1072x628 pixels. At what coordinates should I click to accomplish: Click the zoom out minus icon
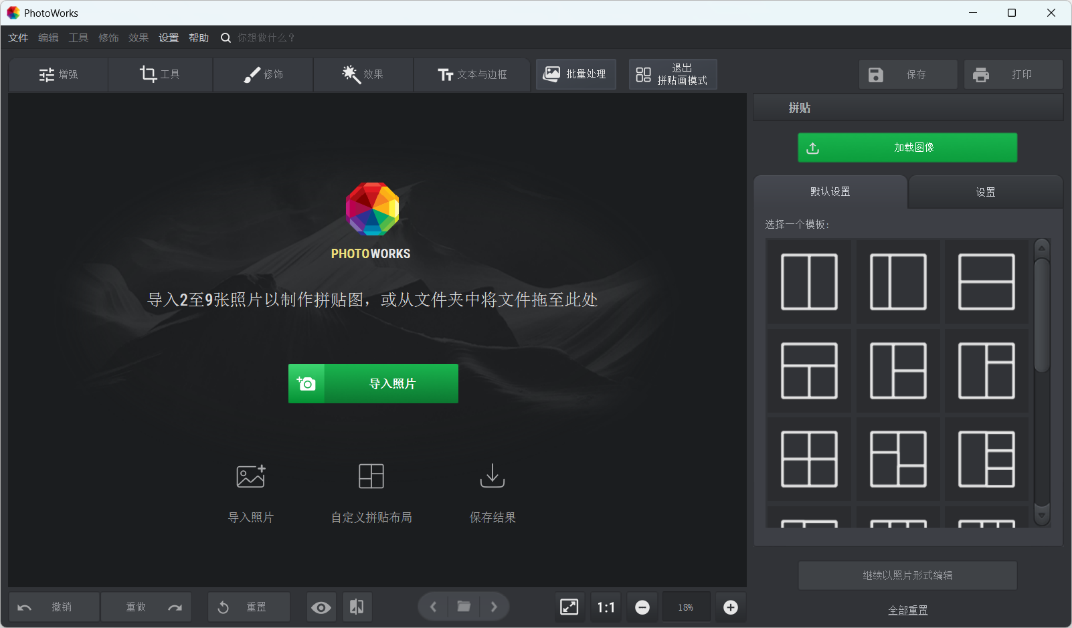[642, 607]
